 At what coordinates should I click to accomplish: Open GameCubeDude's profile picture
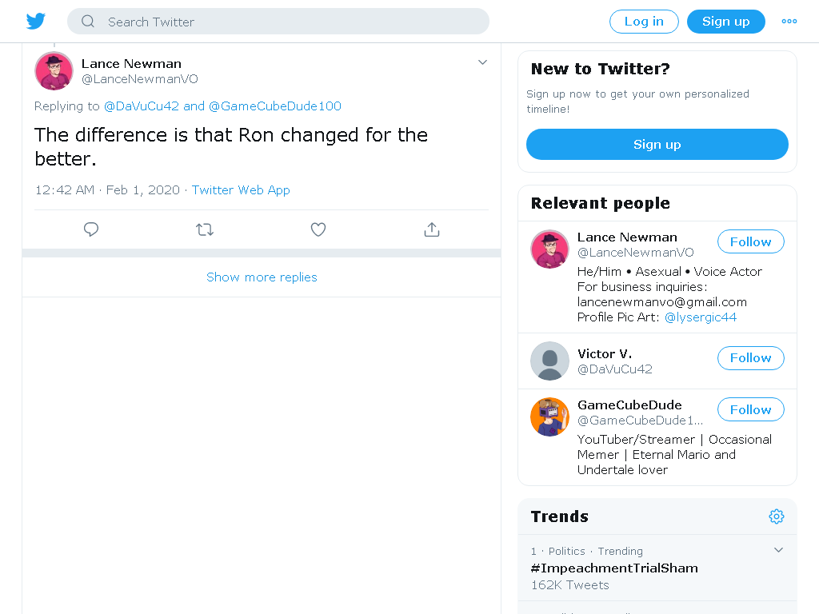coord(549,417)
